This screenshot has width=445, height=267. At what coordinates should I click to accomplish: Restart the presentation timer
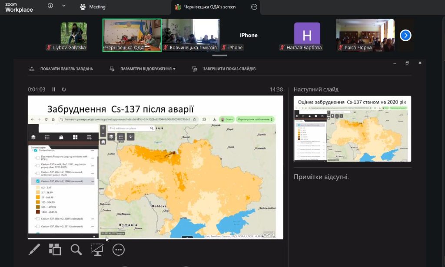[x=64, y=89]
